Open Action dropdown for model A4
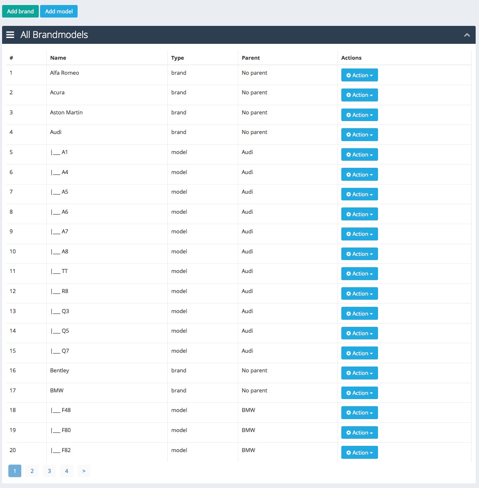479x488 pixels. (360, 174)
